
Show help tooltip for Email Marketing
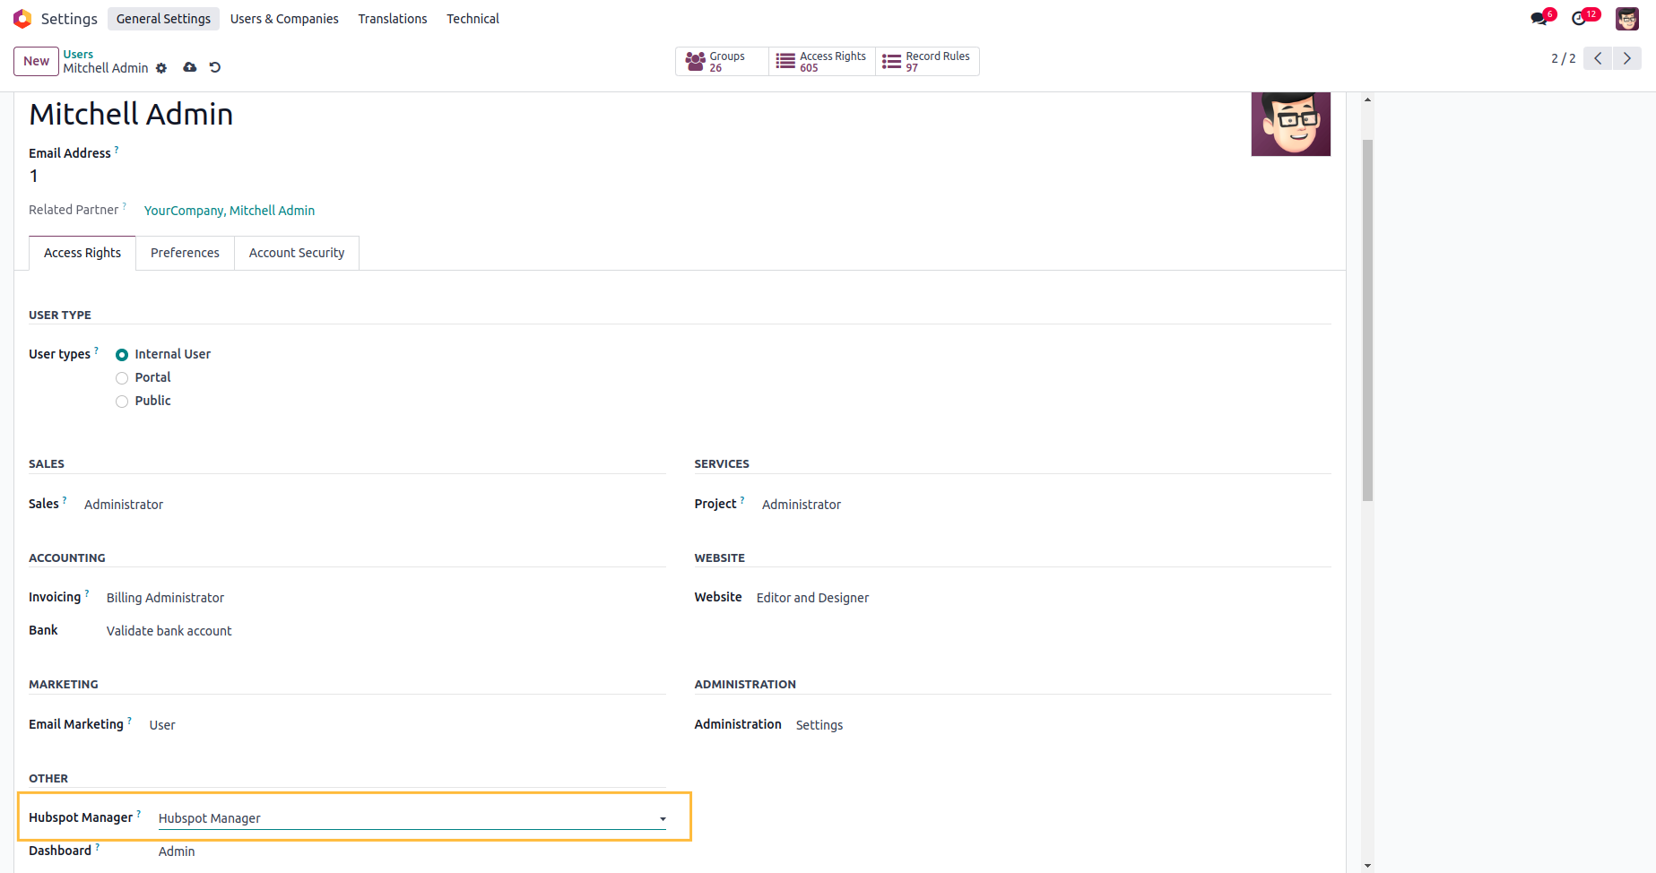click(129, 721)
